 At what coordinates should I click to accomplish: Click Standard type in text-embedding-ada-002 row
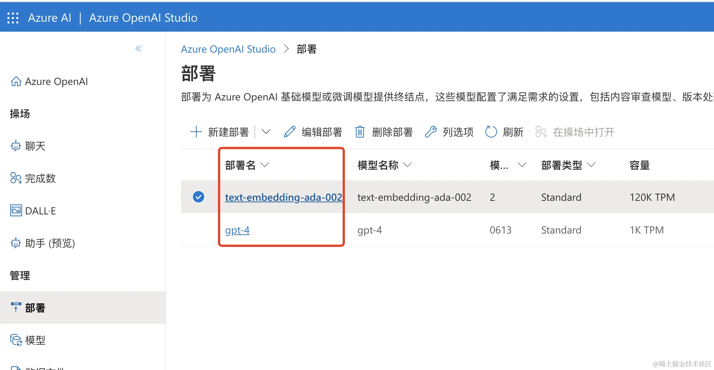point(561,197)
